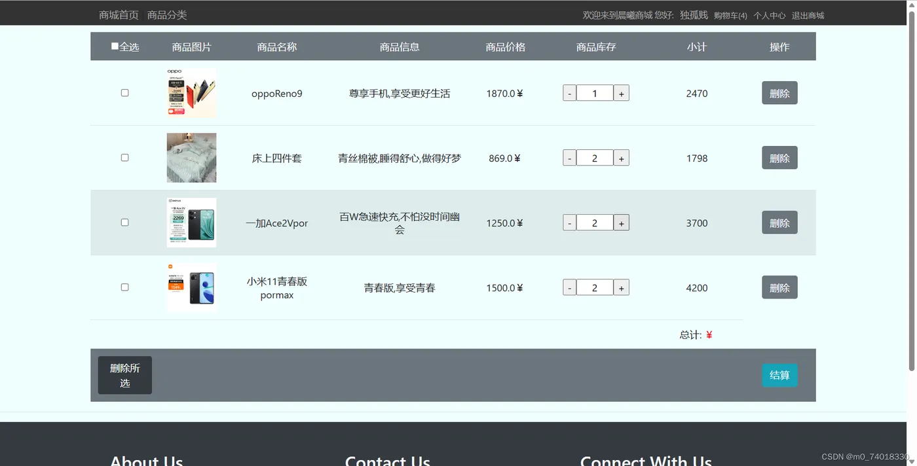Click the subtotal 4200
The image size is (917, 466).
click(x=697, y=288)
